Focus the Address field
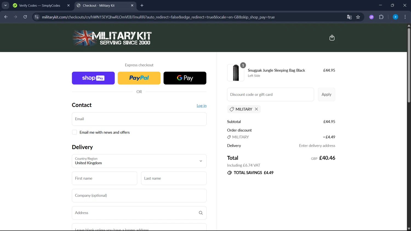Viewport: 411px width, 231px height. tap(139, 213)
